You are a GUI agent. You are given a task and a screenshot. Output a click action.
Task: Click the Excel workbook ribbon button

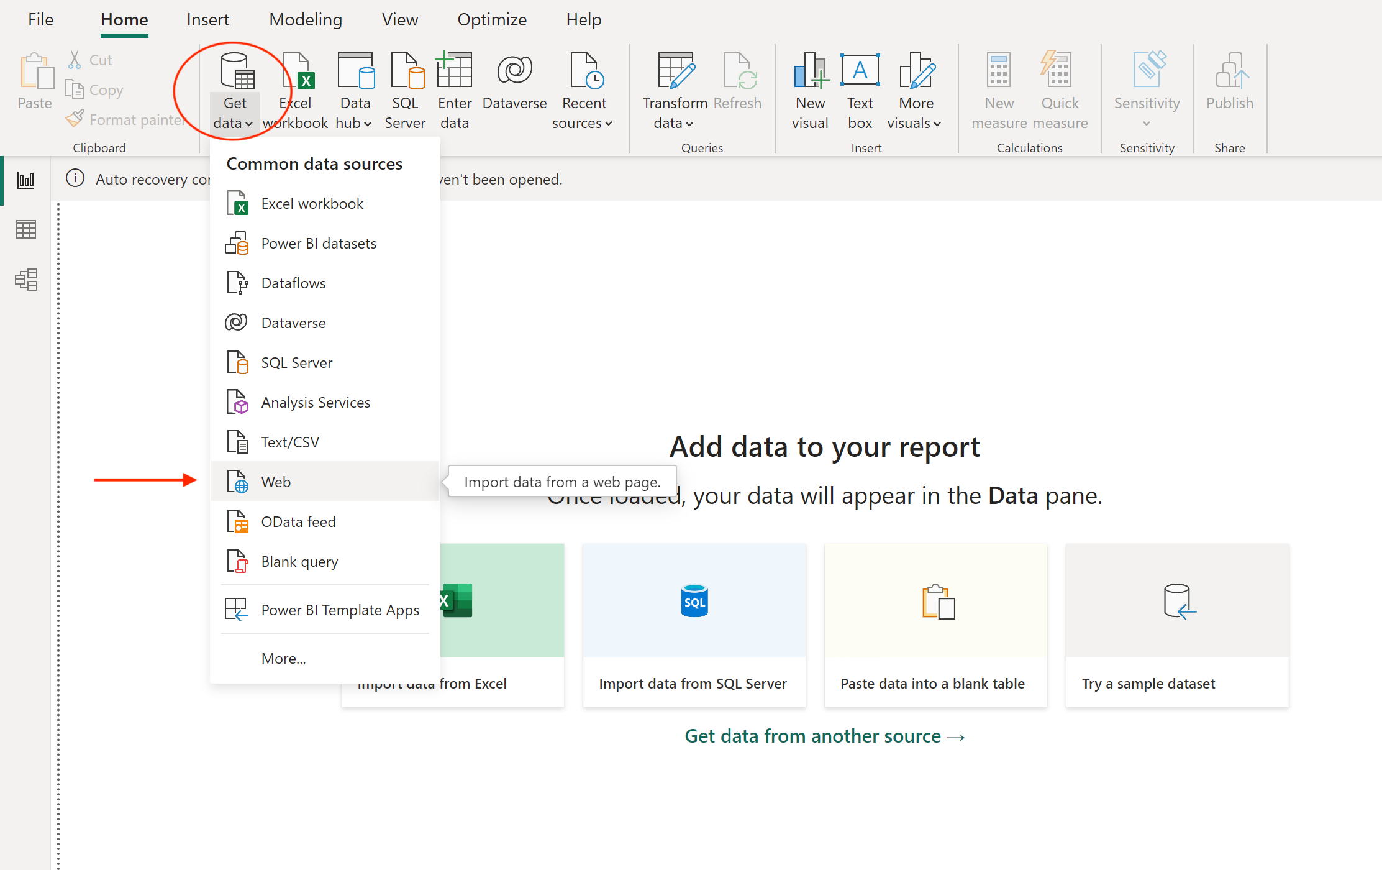pos(296,90)
